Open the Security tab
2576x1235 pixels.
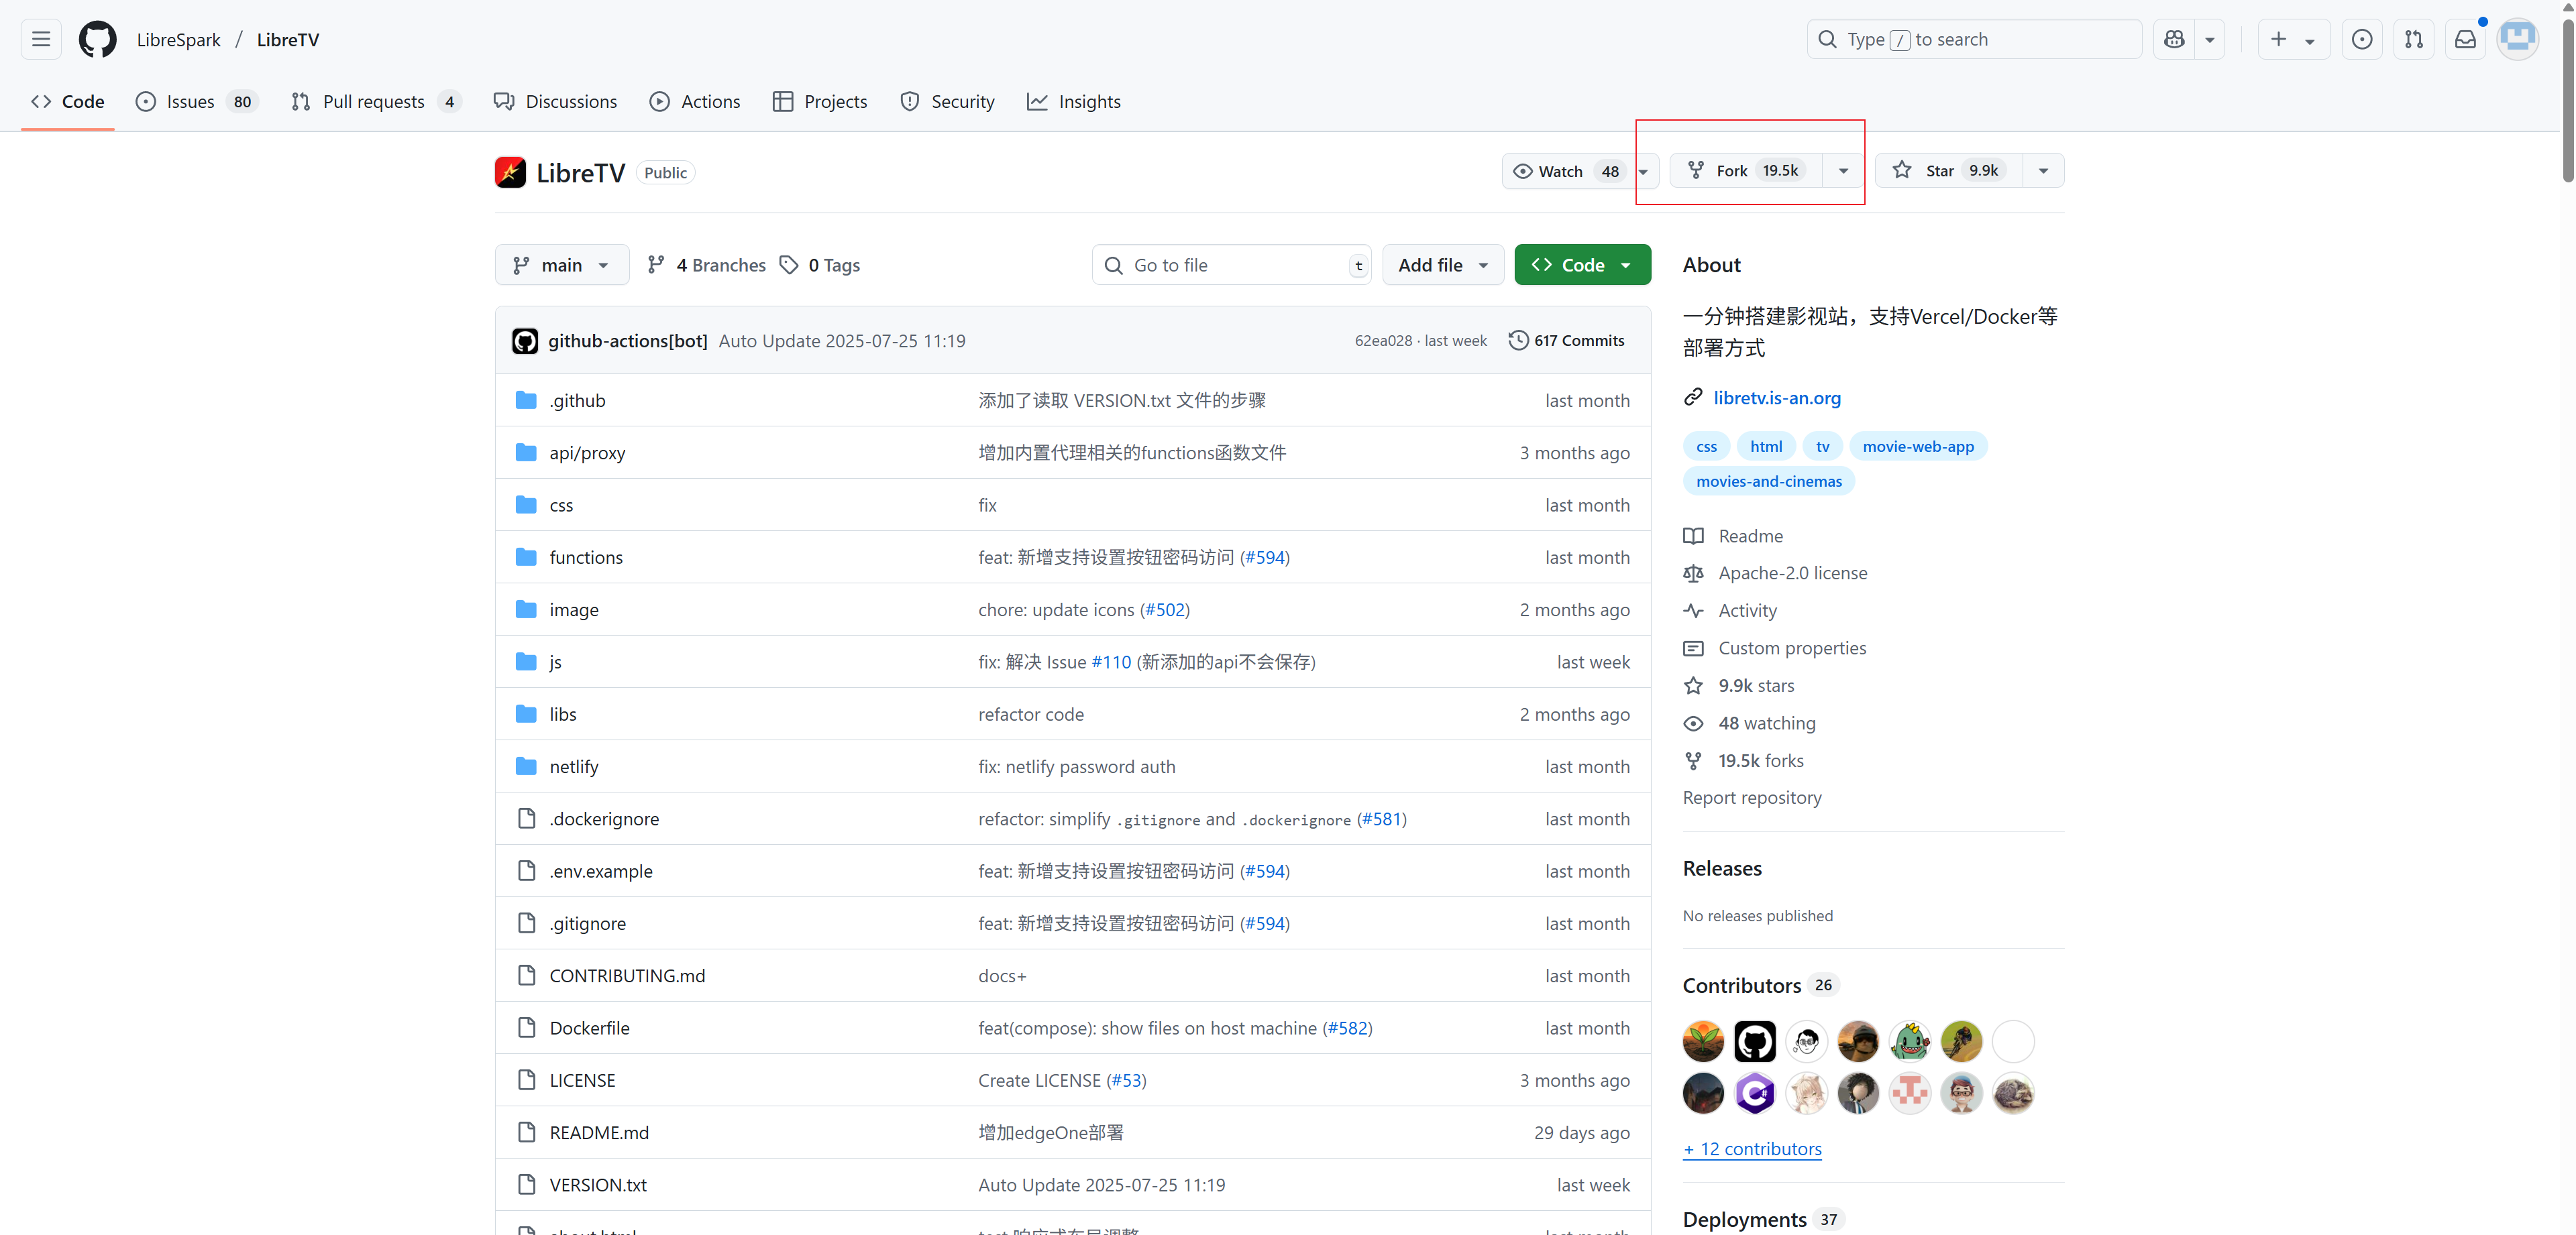(x=947, y=101)
